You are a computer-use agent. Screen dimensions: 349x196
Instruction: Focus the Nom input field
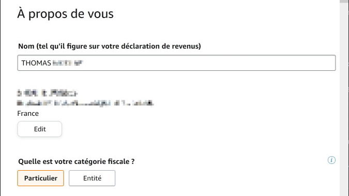pos(176,63)
